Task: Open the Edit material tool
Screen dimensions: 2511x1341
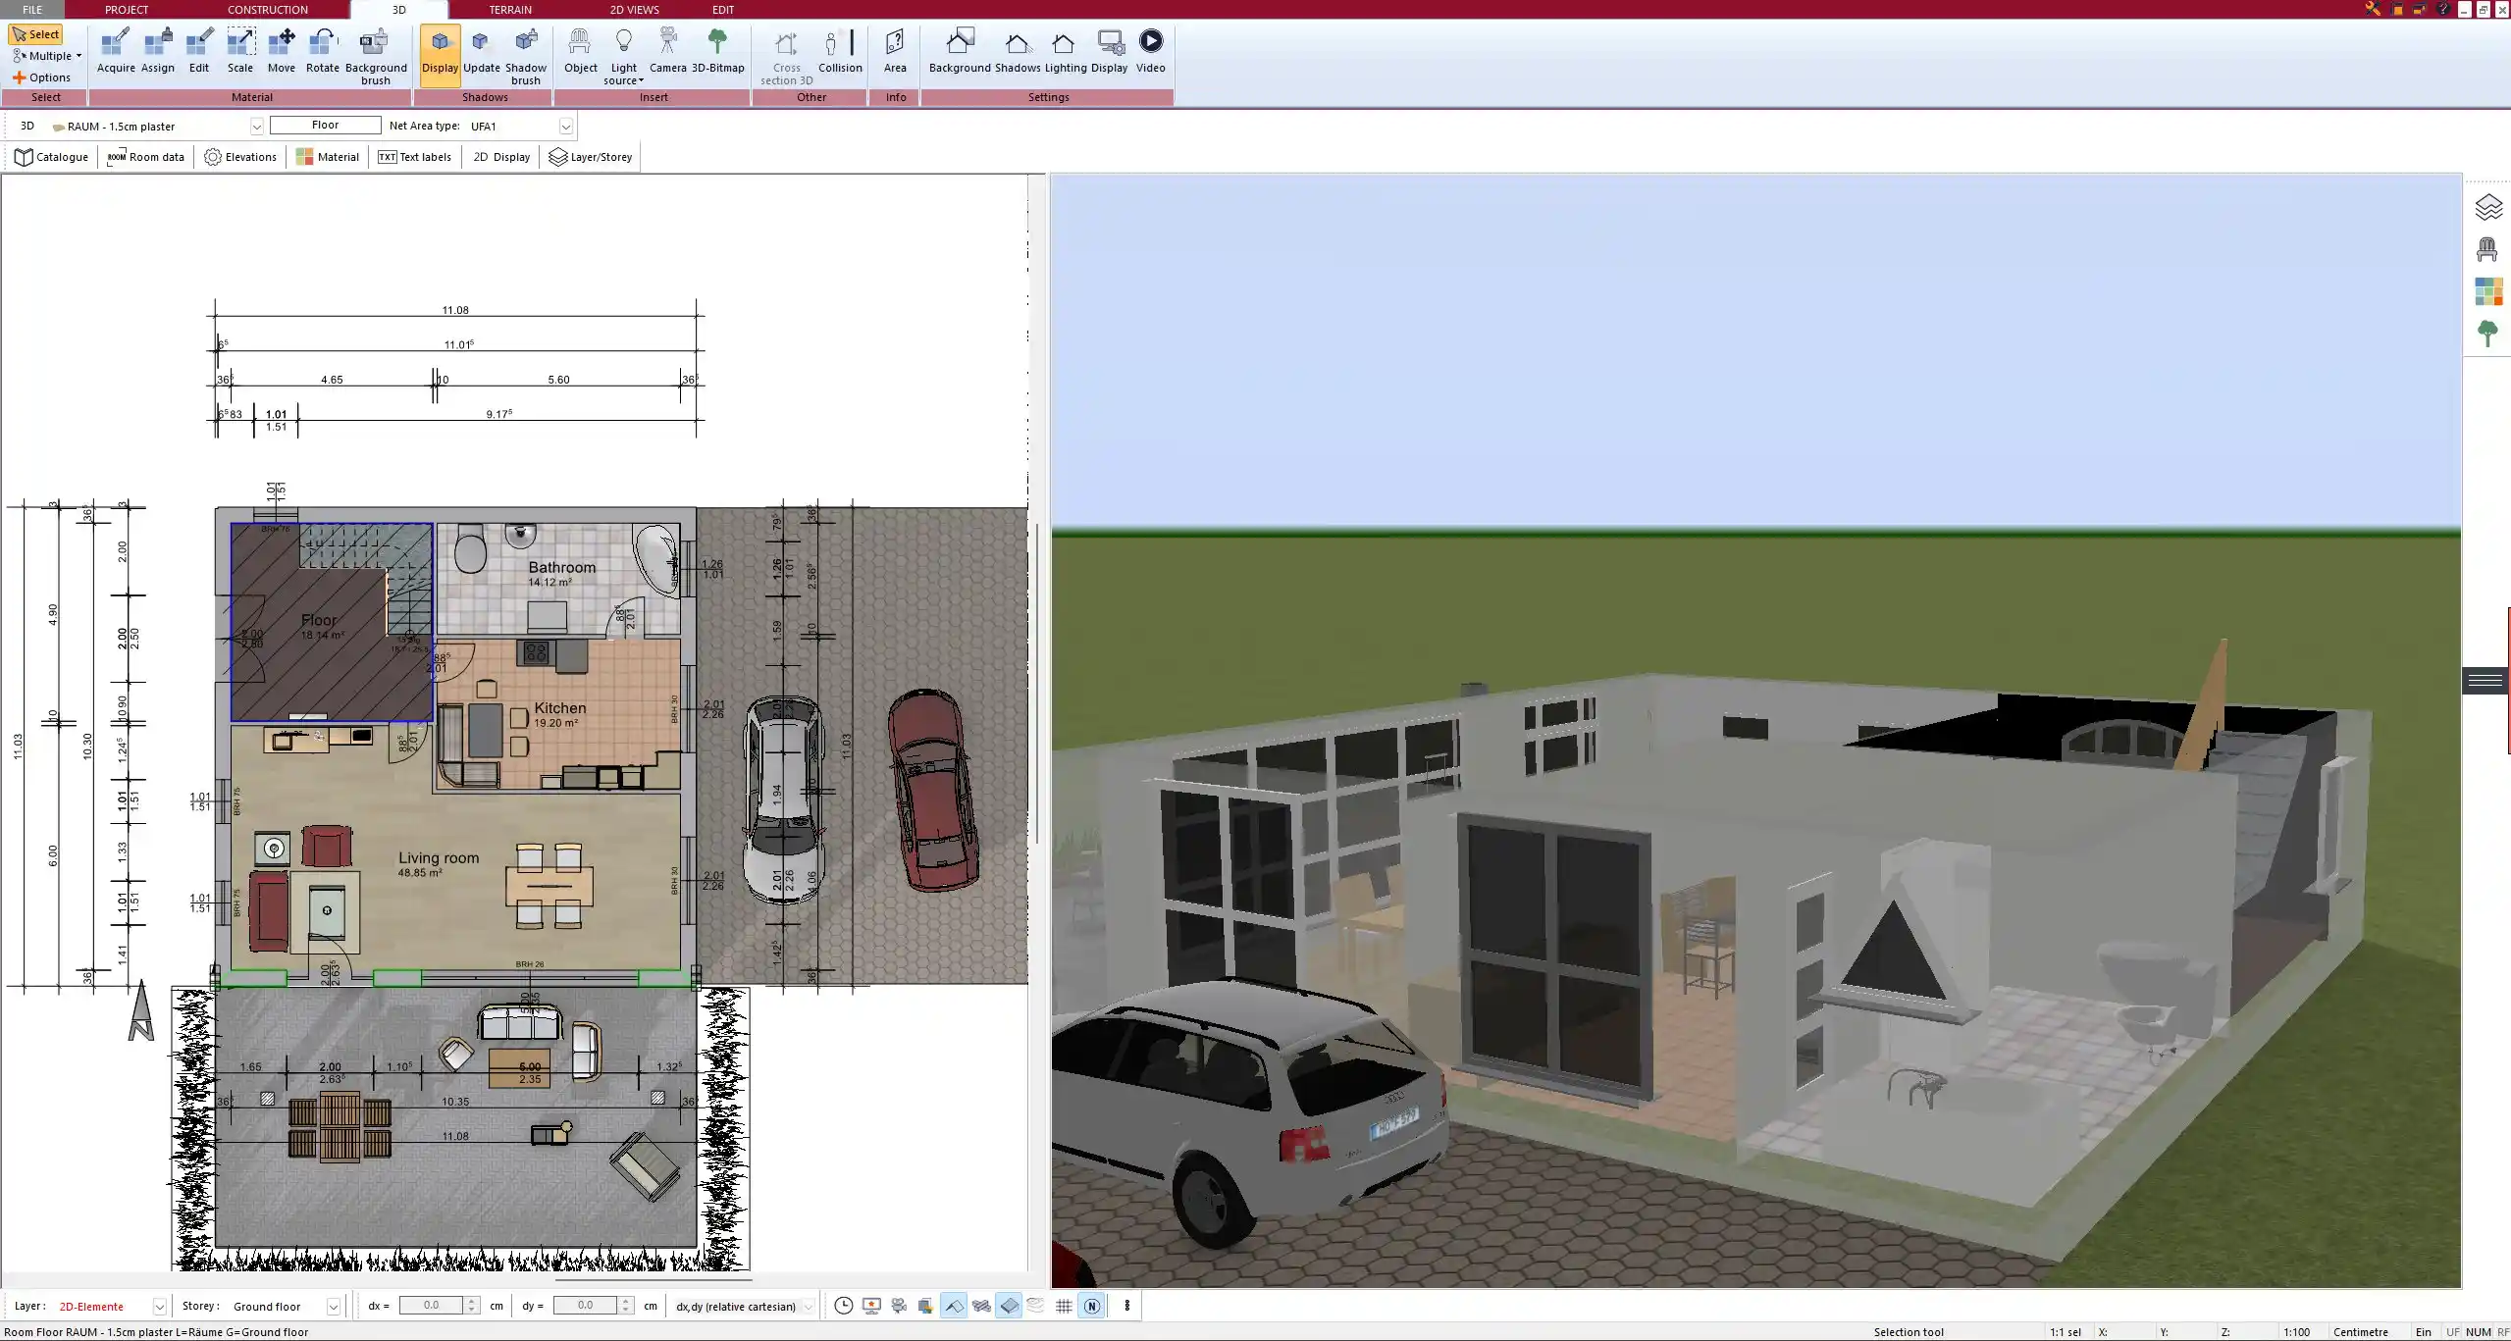Action: [x=199, y=51]
